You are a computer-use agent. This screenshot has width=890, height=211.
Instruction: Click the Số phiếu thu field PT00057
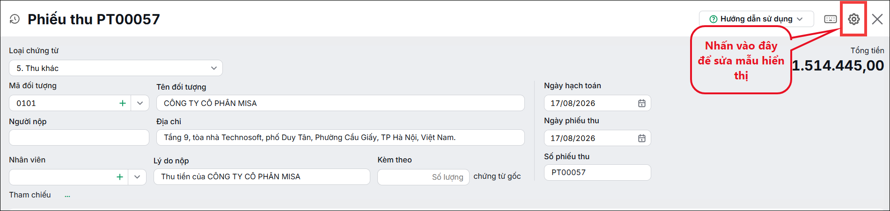(597, 172)
